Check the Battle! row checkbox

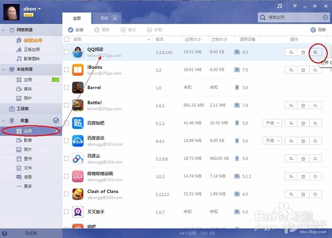coord(66,105)
